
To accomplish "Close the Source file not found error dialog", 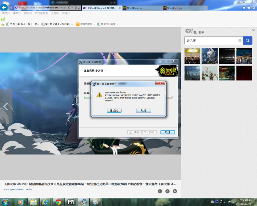I will pyautogui.click(x=160, y=83).
